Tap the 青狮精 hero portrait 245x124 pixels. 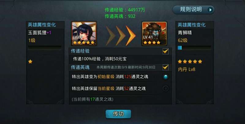154,34
